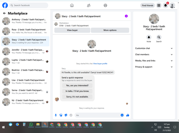This screenshot has height=133, width=179.
Task: Open the notifications bell icon
Action: click(x=165, y=5)
